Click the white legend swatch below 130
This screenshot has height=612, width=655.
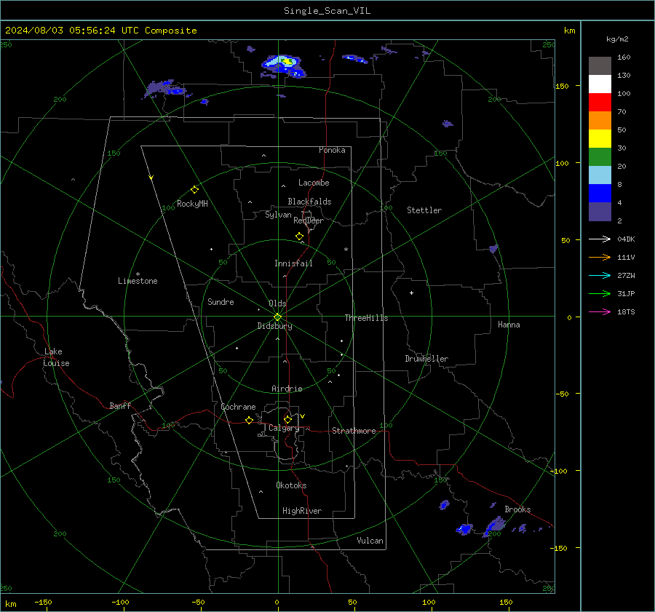point(600,84)
